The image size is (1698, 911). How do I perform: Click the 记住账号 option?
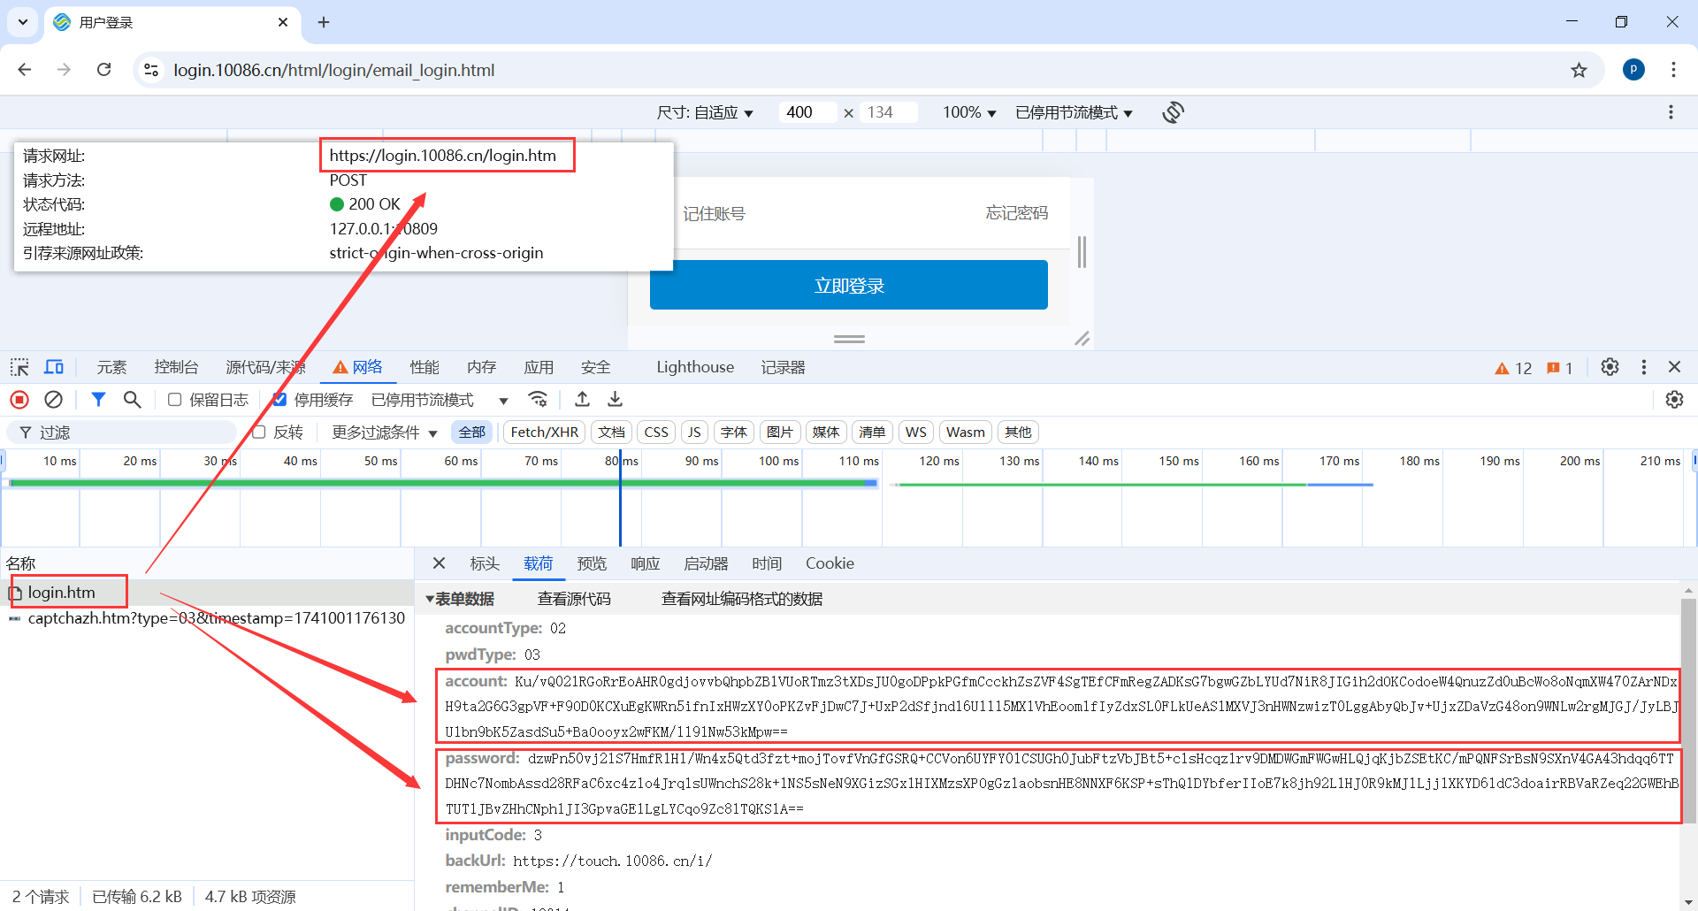tap(715, 214)
